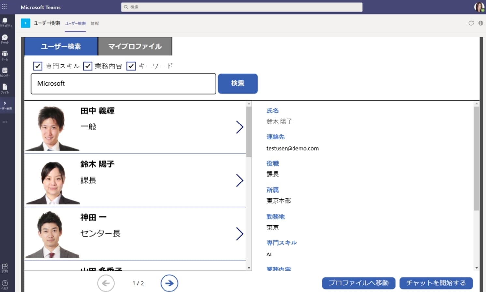Select the ユーザー検索 header tab link
The image size is (486, 292).
tap(75, 23)
